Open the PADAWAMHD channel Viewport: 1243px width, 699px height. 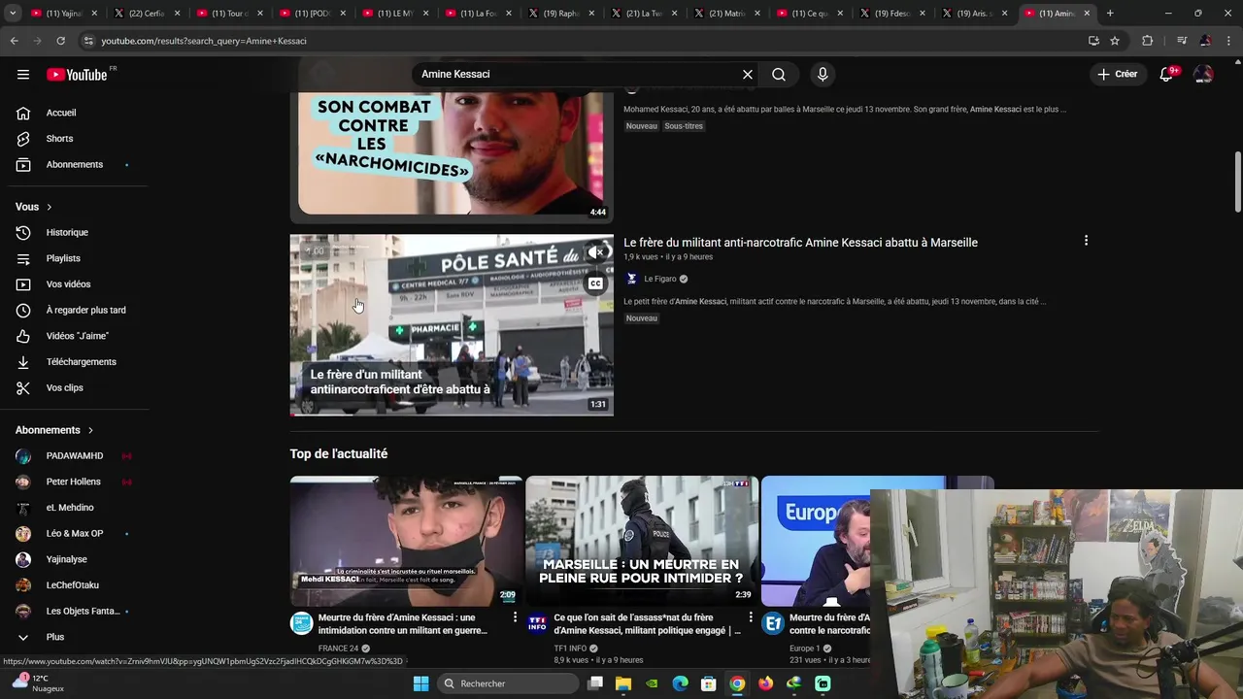click(x=75, y=455)
